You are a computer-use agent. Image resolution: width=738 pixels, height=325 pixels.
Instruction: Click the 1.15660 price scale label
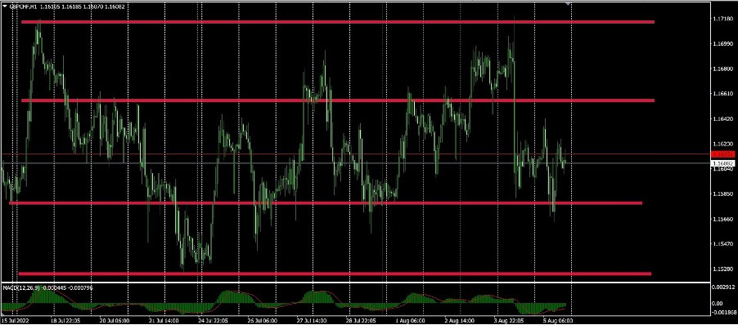(723, 220)
